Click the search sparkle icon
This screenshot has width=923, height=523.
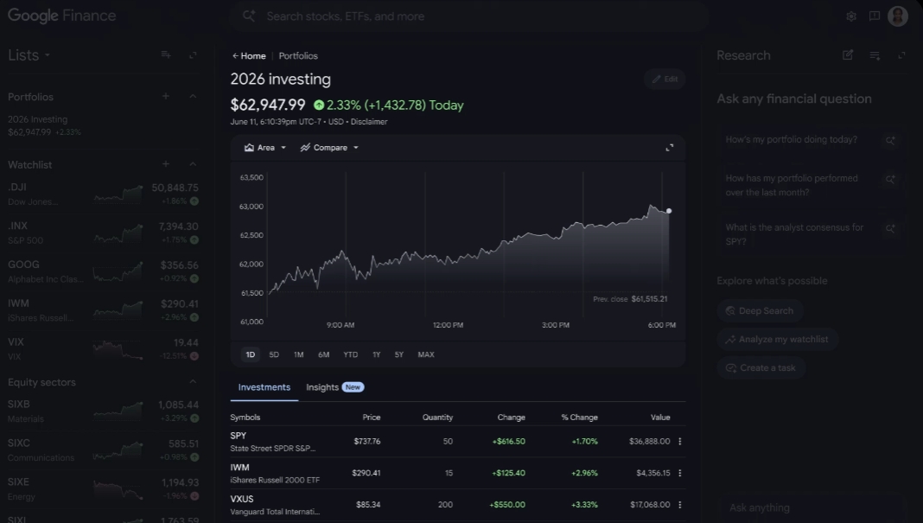coord(249,16)
